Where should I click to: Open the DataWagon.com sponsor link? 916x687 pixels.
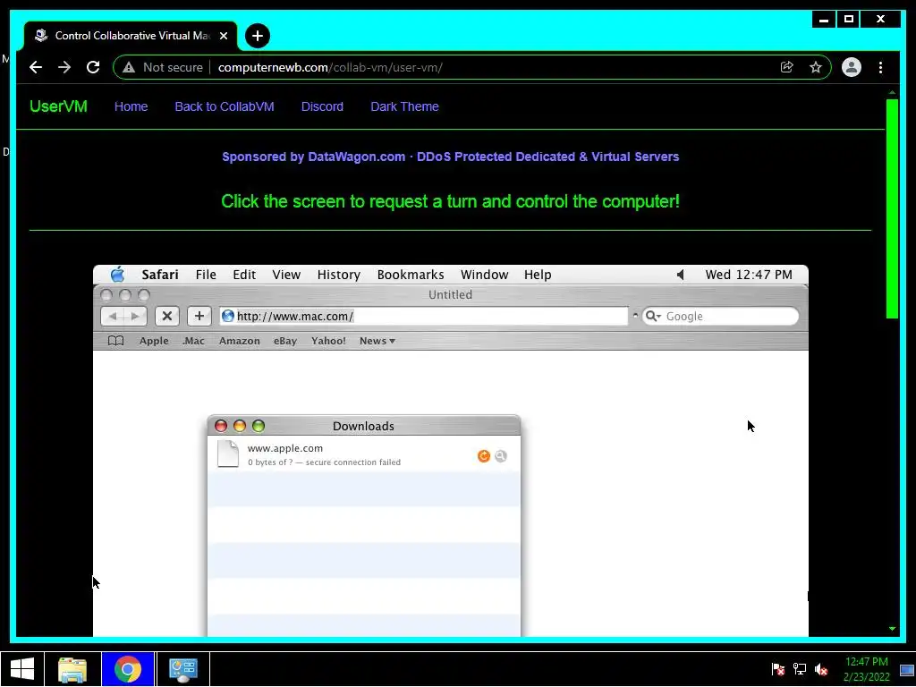tap(451, 157)
